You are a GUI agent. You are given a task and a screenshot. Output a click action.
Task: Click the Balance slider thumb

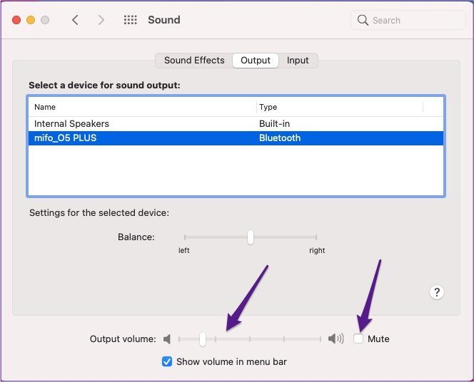(251, 237)
